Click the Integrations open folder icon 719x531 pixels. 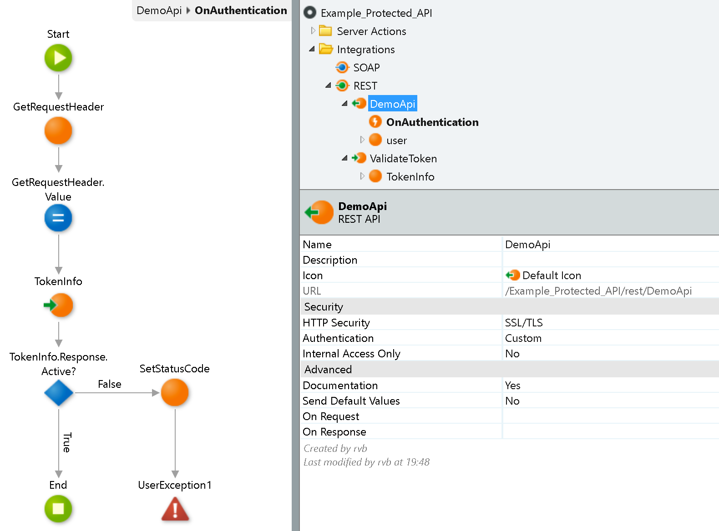tap(326, 49)
